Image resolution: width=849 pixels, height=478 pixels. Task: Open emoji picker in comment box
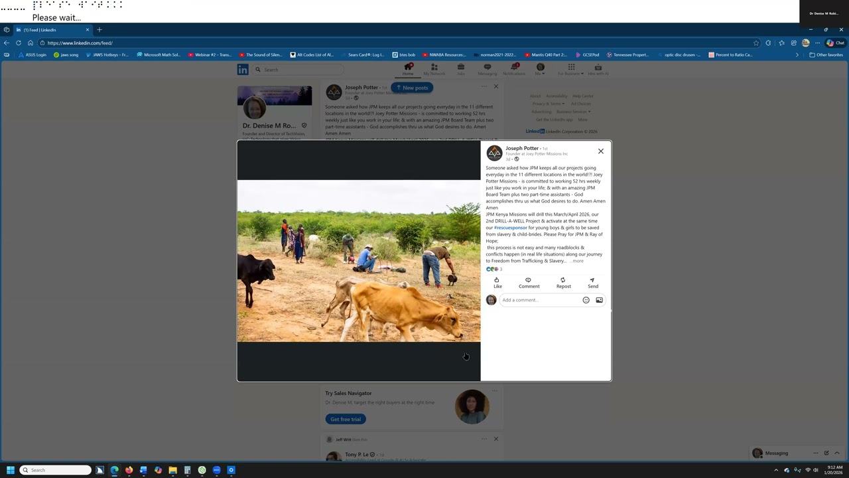click(x=586, y=300)
